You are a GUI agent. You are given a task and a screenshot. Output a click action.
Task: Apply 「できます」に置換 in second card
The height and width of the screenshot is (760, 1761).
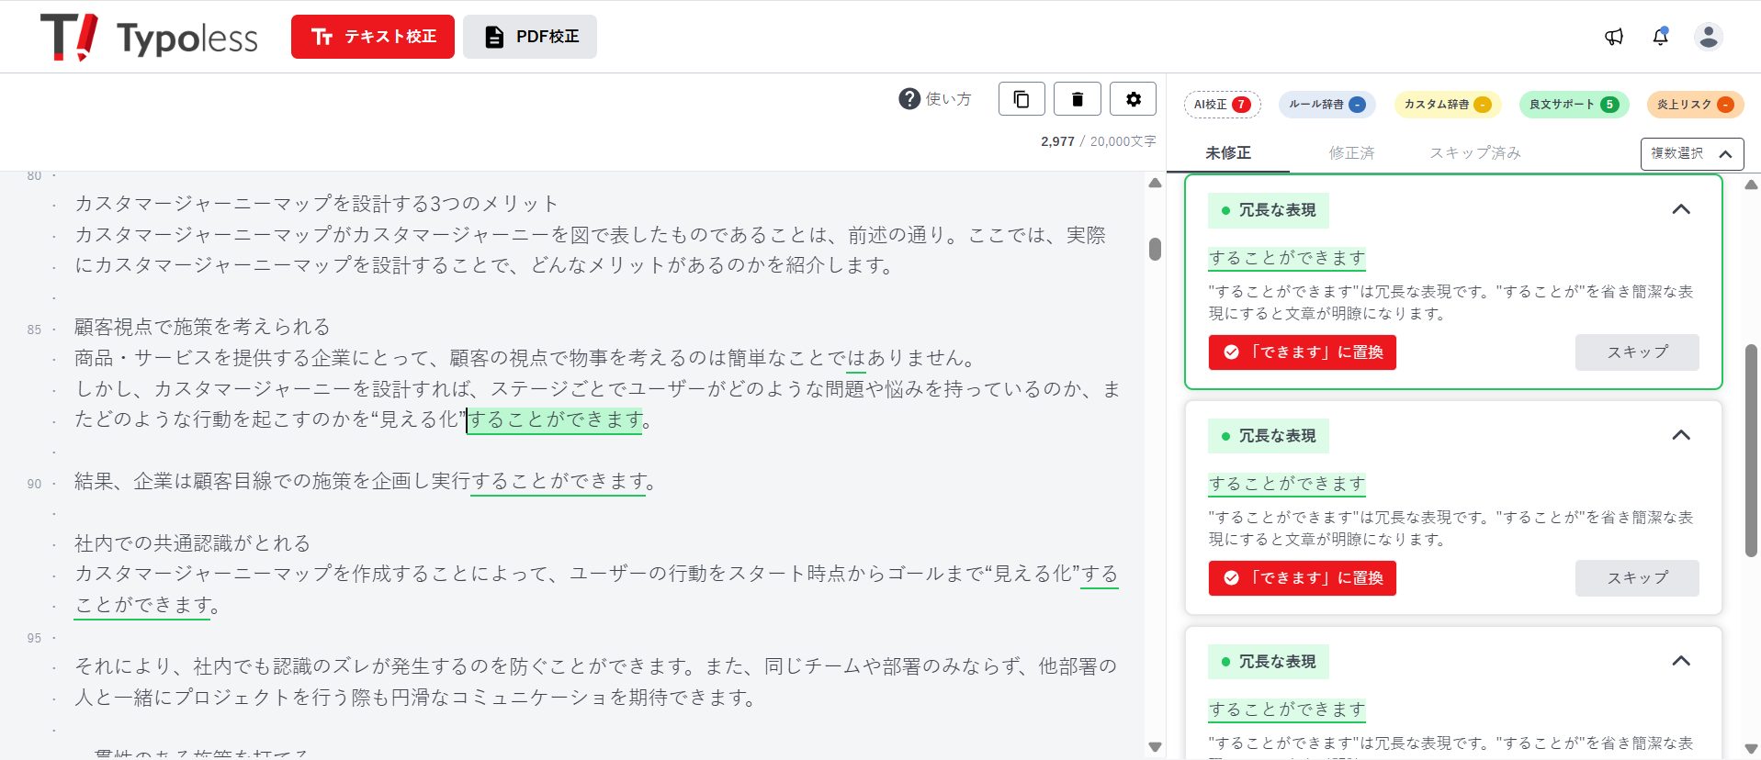pos(1303,578)
